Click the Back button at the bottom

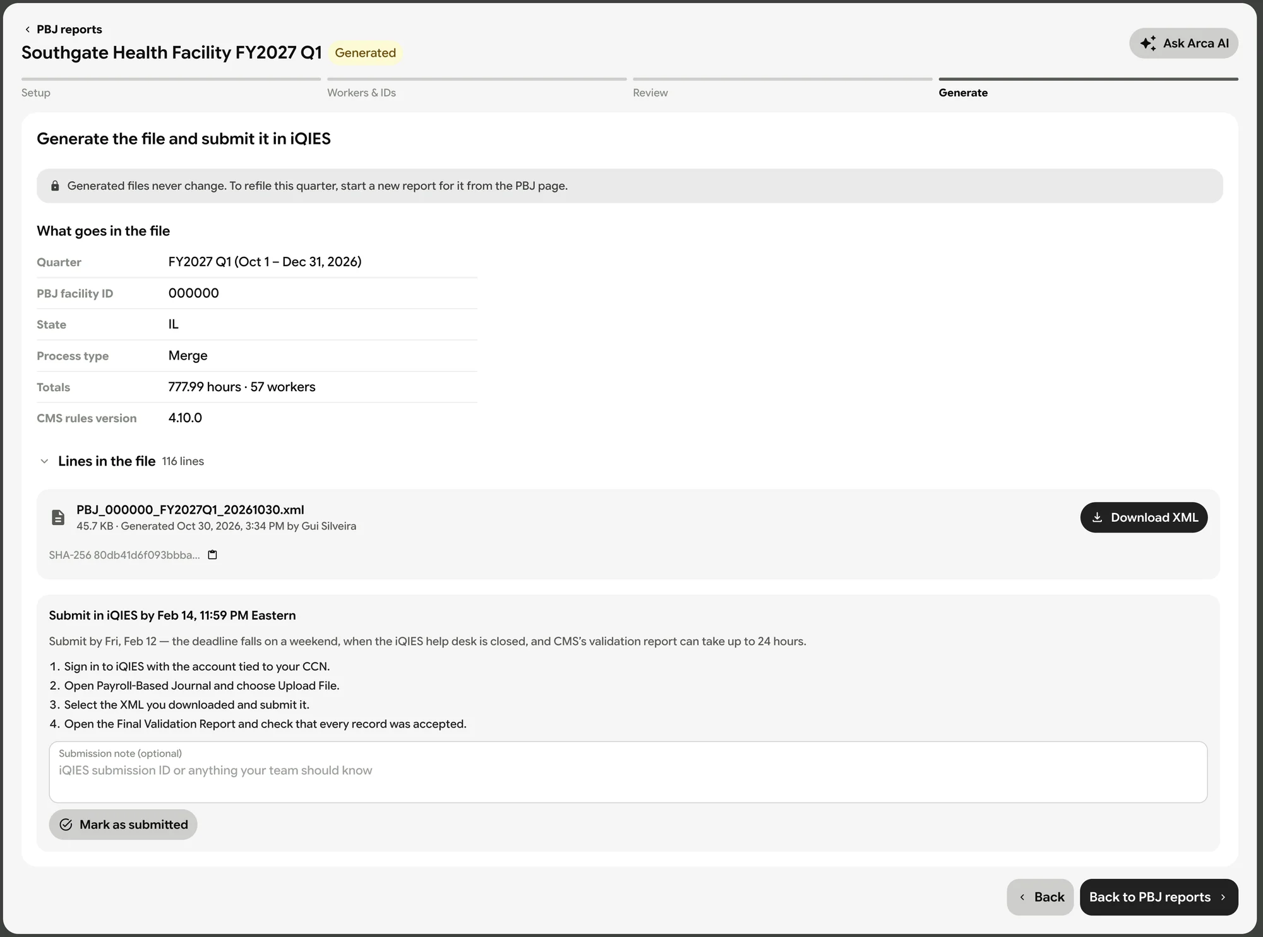pos(1040,897)
